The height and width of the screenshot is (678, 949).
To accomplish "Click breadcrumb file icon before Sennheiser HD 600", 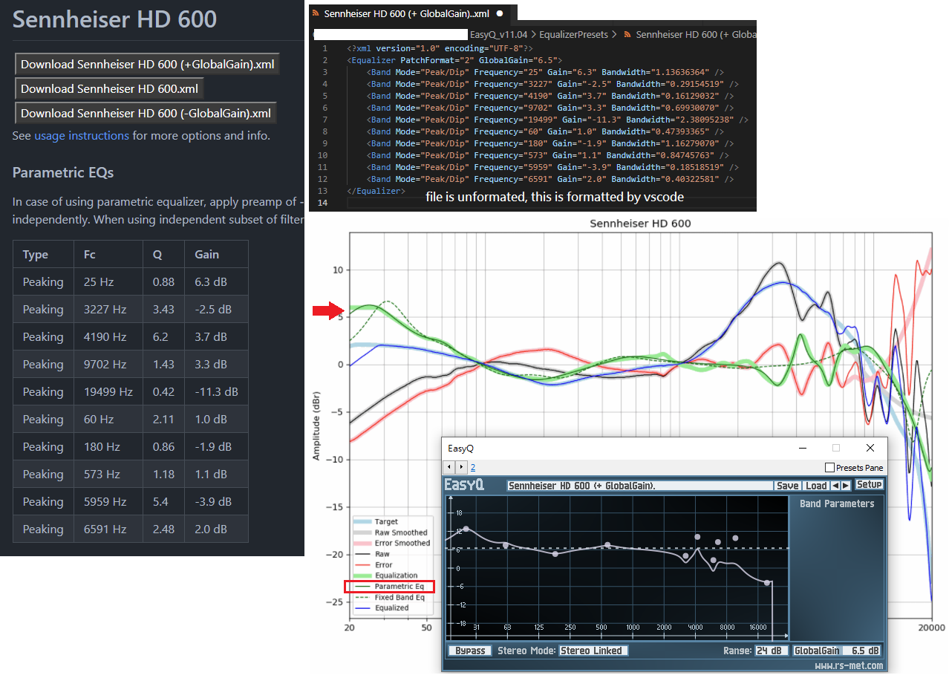I will coord(627,34).
